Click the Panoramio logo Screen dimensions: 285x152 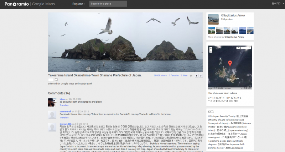pyautogui.click(x=16, y=4)
